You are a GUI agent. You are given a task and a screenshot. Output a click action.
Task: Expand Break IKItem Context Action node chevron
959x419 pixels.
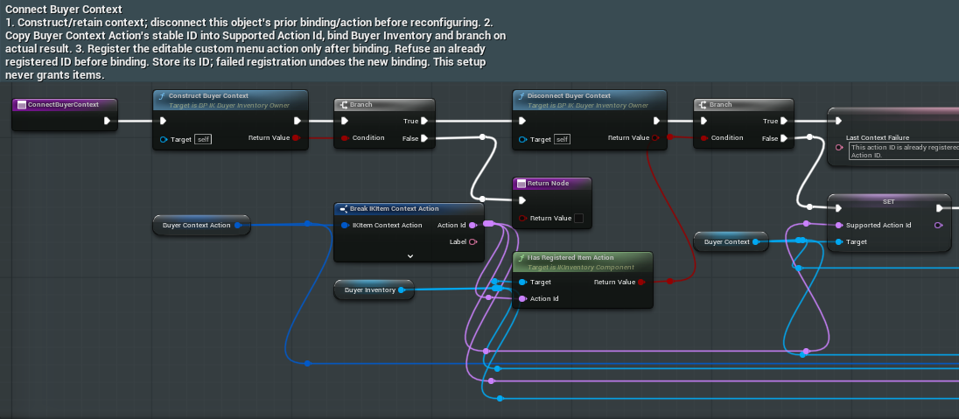pos(409,255)
